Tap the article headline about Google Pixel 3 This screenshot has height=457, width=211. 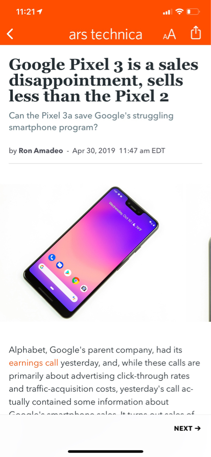[103, 80]
